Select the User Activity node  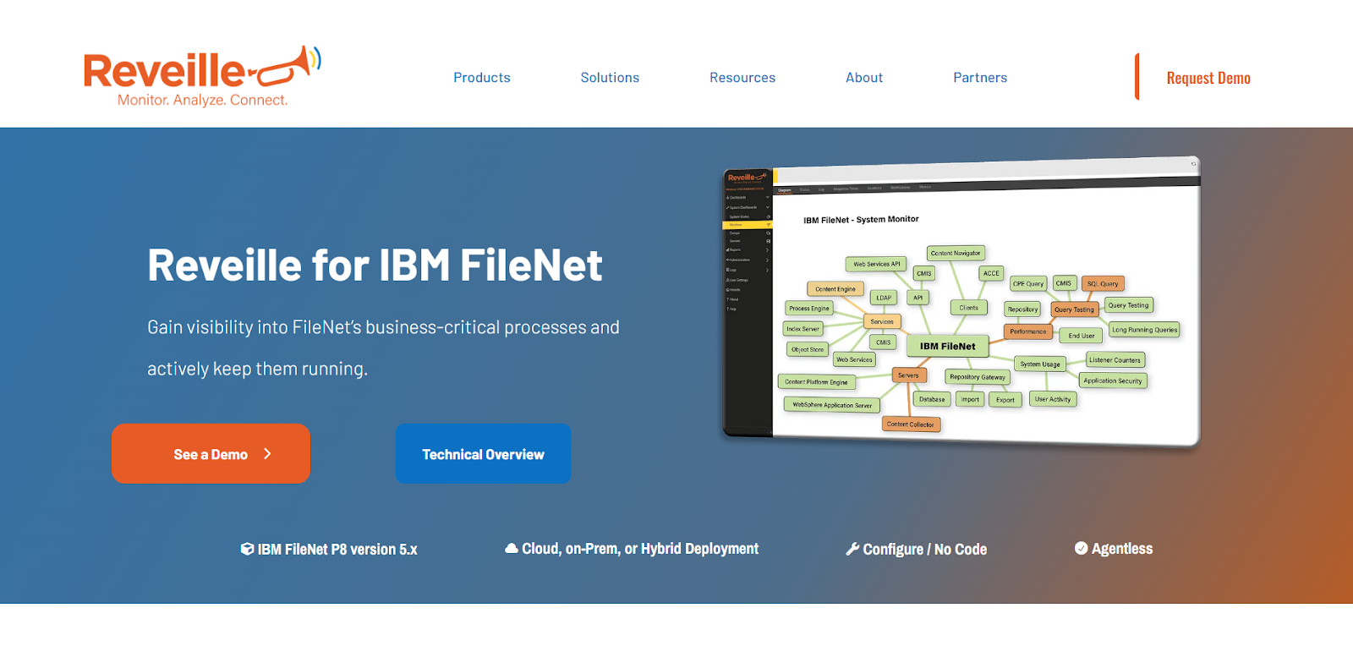(1053, 399)
